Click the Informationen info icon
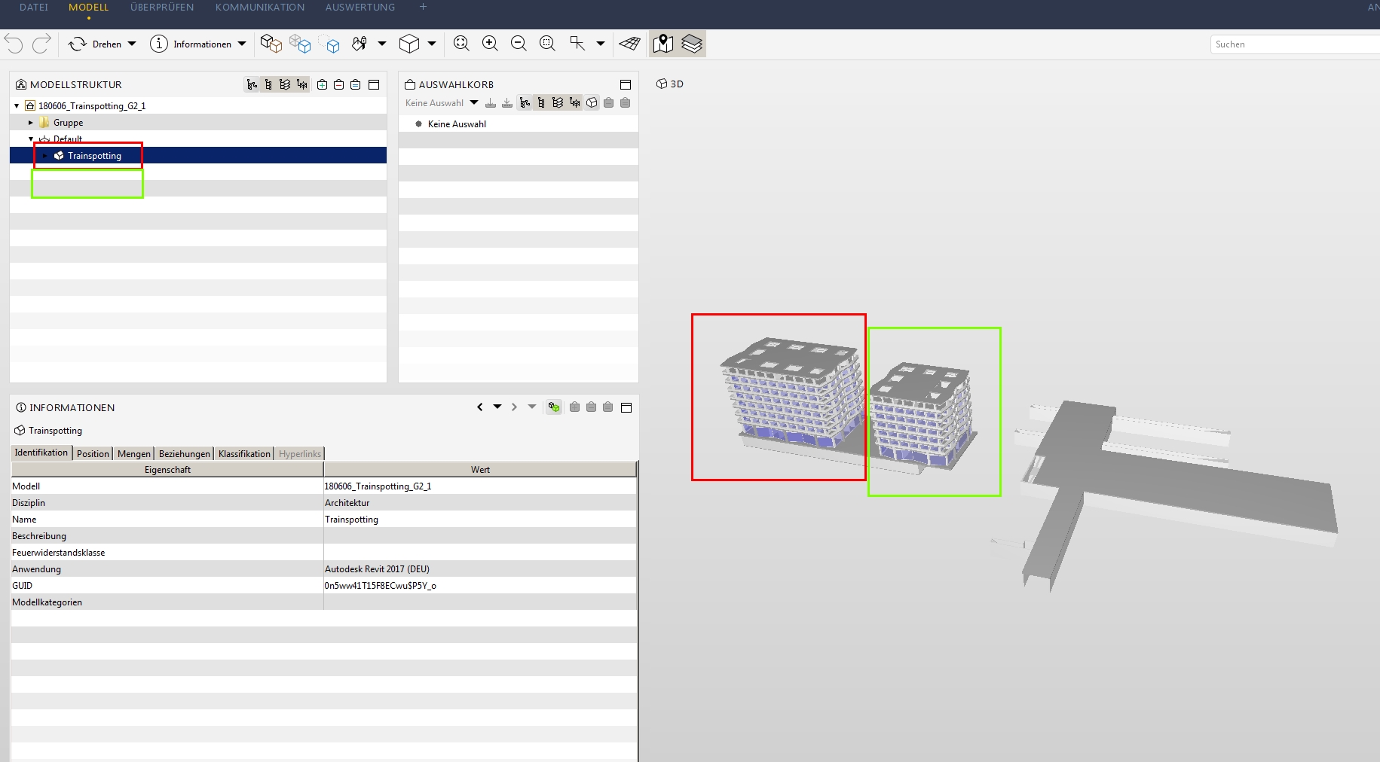Viewport: 1380px width, 762px height. pos(160,44)
